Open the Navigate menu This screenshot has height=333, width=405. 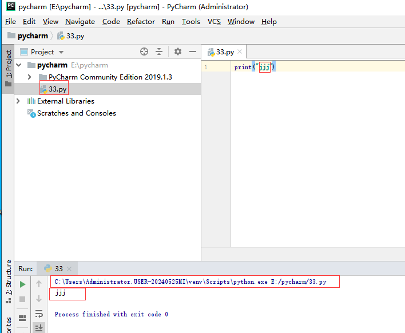click(80, 22)
